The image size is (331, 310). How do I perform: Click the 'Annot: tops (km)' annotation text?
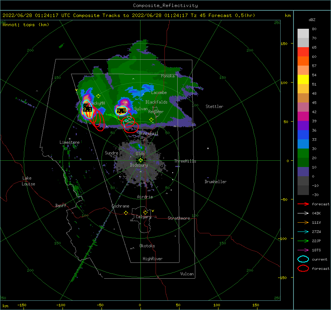pyautogui.click(x=26, y=25)
